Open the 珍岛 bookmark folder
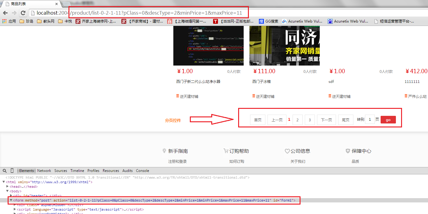 point(26,21)
